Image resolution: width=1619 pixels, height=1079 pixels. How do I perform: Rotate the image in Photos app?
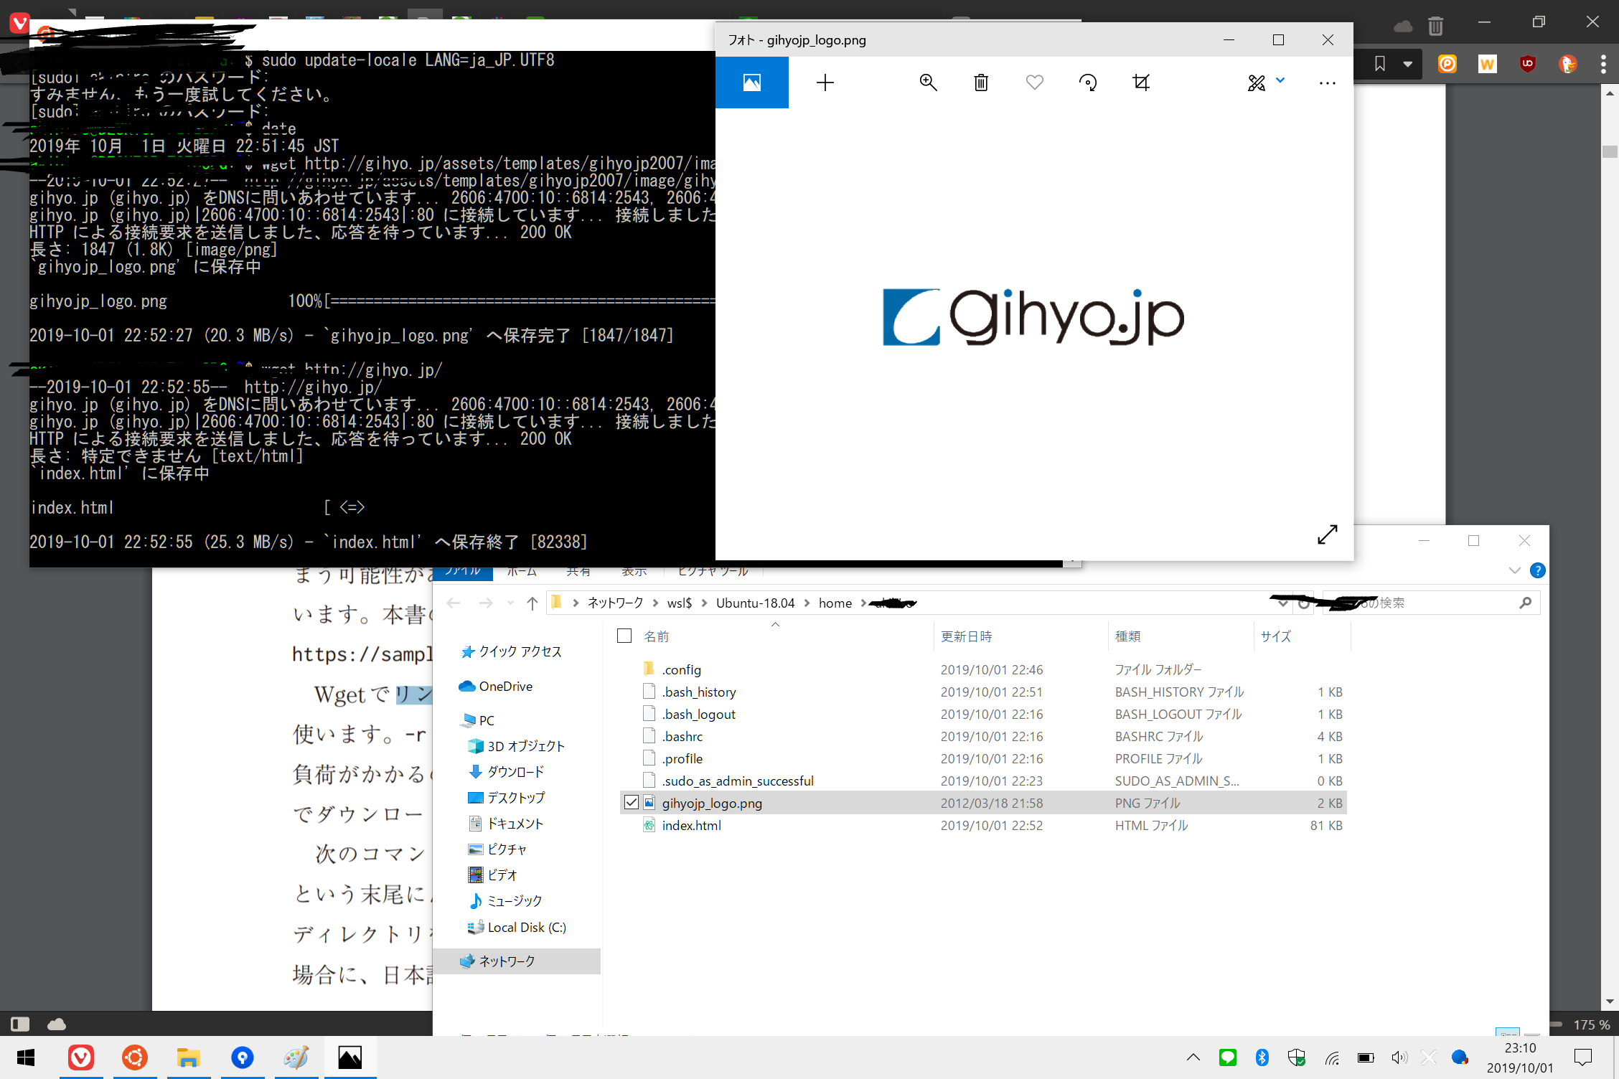point(1088,83)
